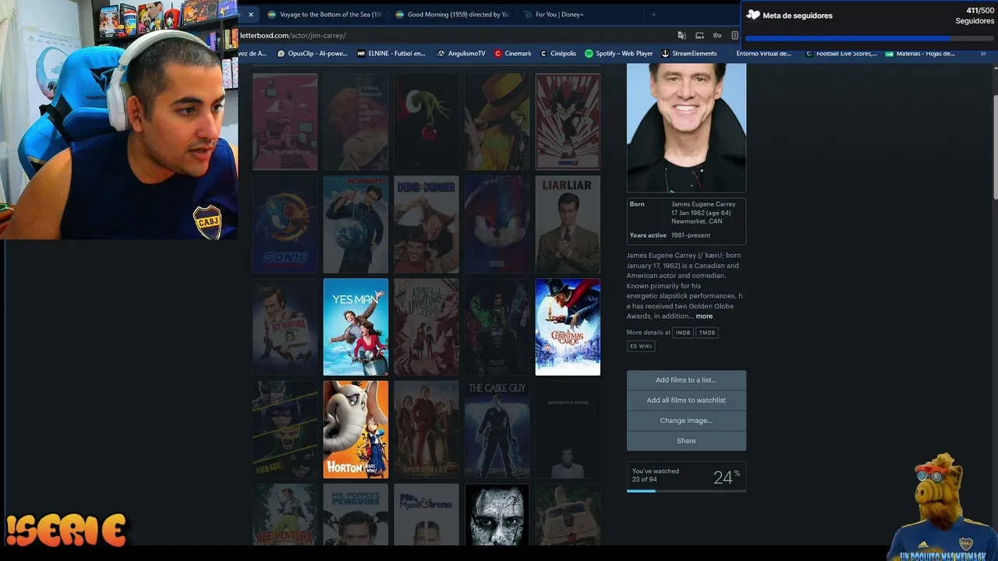The width and height of the screenshot is (998, 561).
Task: Open the Grinch poster
Action: click(x=426, y=122)
